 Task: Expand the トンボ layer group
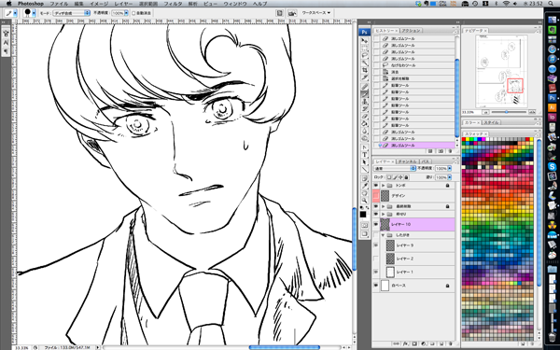pyautogui.click(x=384, y=186)
